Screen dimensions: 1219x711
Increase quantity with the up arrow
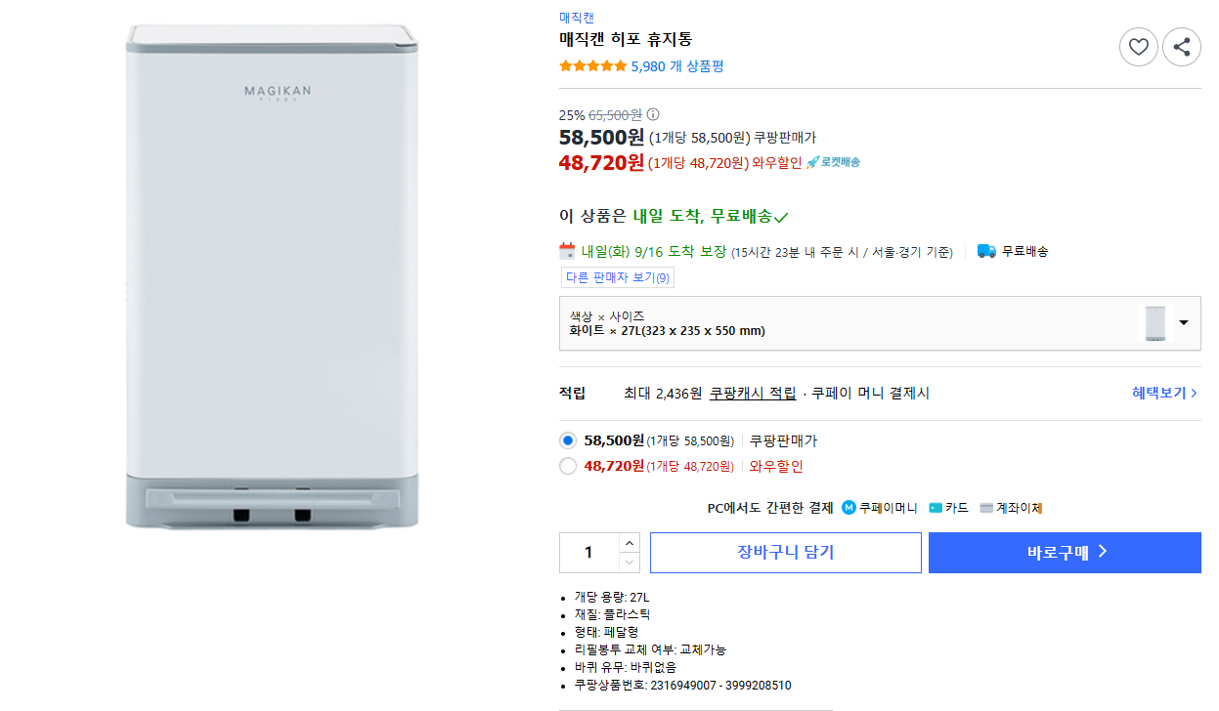coord(630,543)
